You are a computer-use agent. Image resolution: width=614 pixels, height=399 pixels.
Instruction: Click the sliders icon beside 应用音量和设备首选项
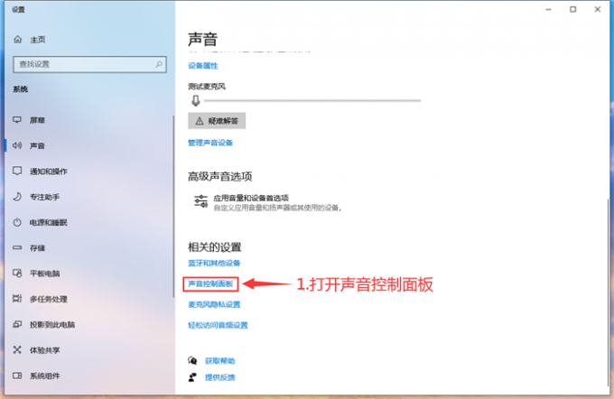[200, 201]
